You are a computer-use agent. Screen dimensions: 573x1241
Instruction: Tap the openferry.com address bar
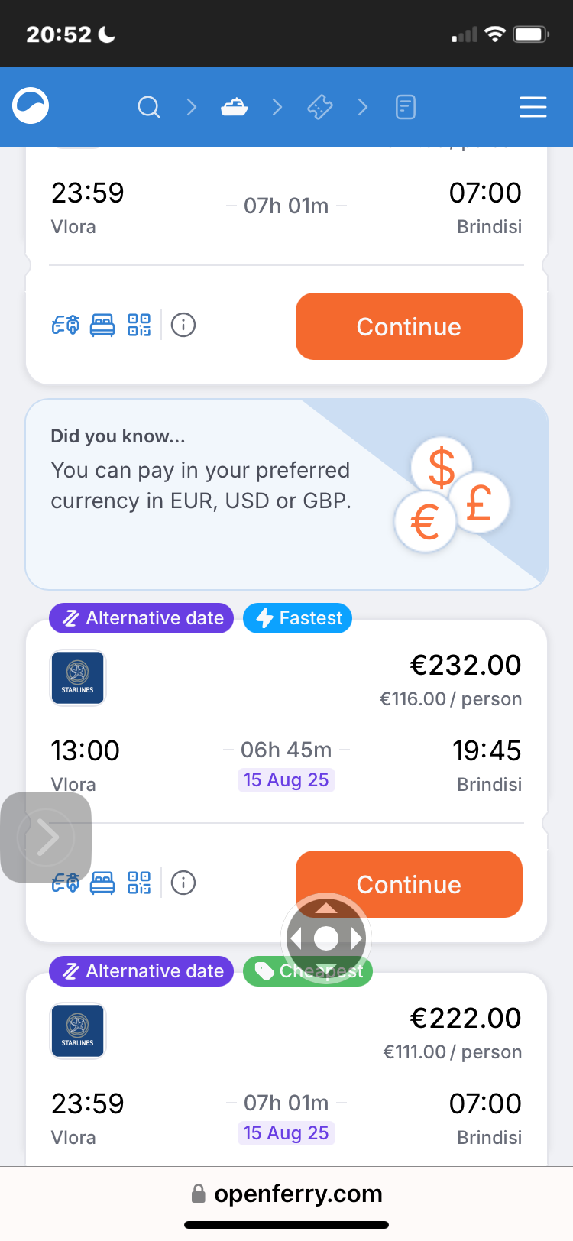coord(286,1194)
